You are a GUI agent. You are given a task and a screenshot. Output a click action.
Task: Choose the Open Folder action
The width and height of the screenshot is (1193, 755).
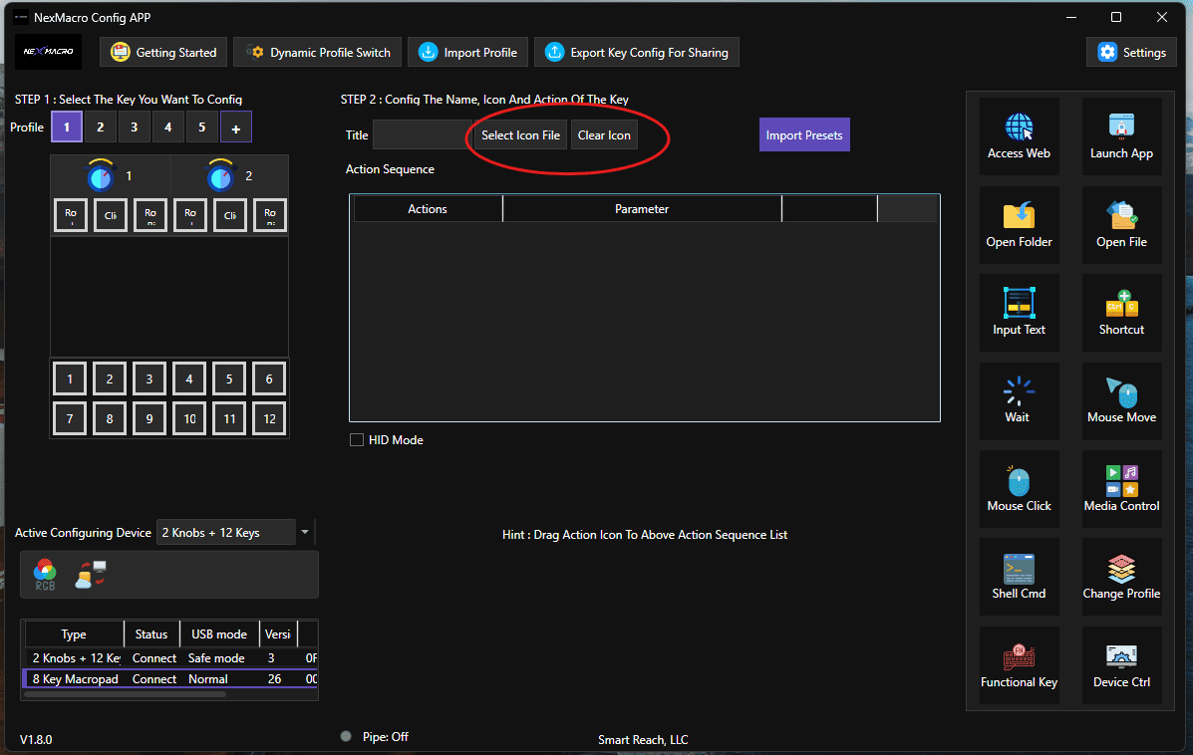click(1019, 225)
